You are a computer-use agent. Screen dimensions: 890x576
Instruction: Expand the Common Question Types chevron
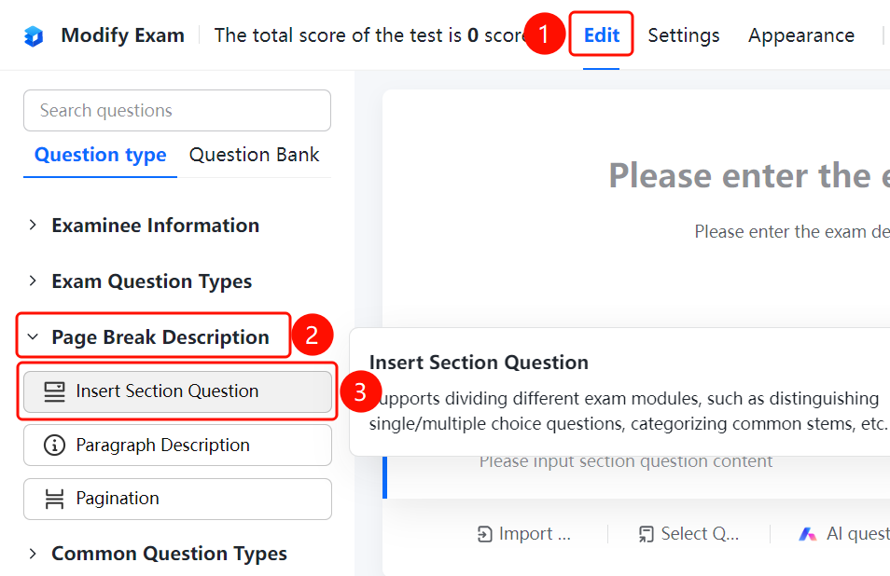(33, 554)
